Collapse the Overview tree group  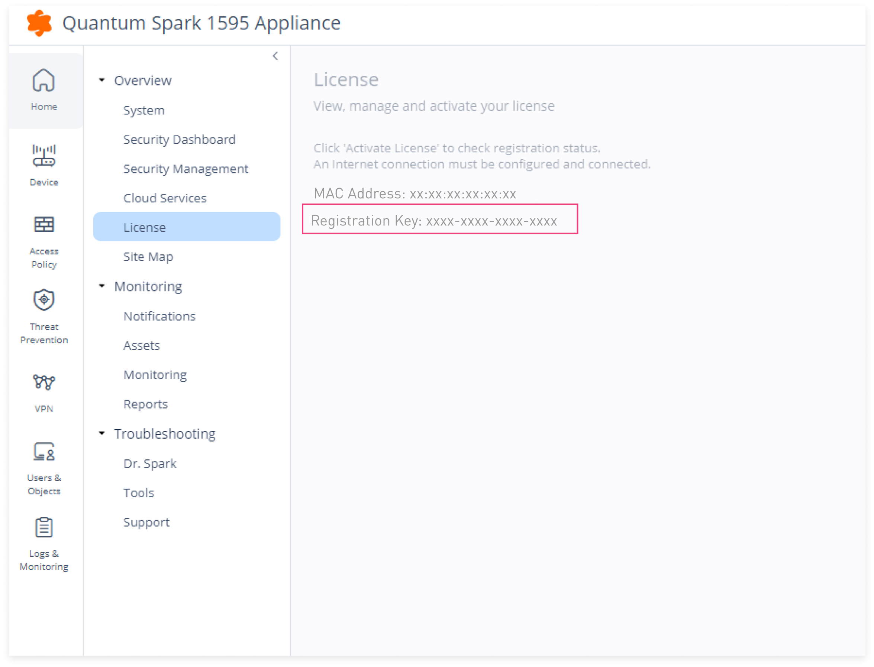click(102, 80)
